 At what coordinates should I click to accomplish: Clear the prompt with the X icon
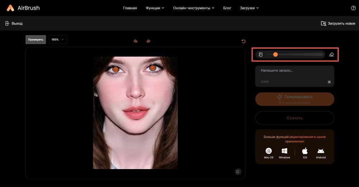coord(329,82)
